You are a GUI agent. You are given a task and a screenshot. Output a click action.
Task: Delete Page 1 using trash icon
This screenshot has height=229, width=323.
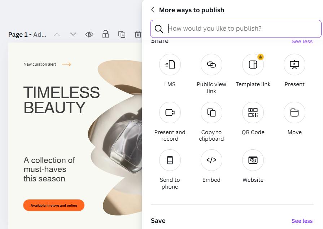pyautogui.click(x=138, y=35)
